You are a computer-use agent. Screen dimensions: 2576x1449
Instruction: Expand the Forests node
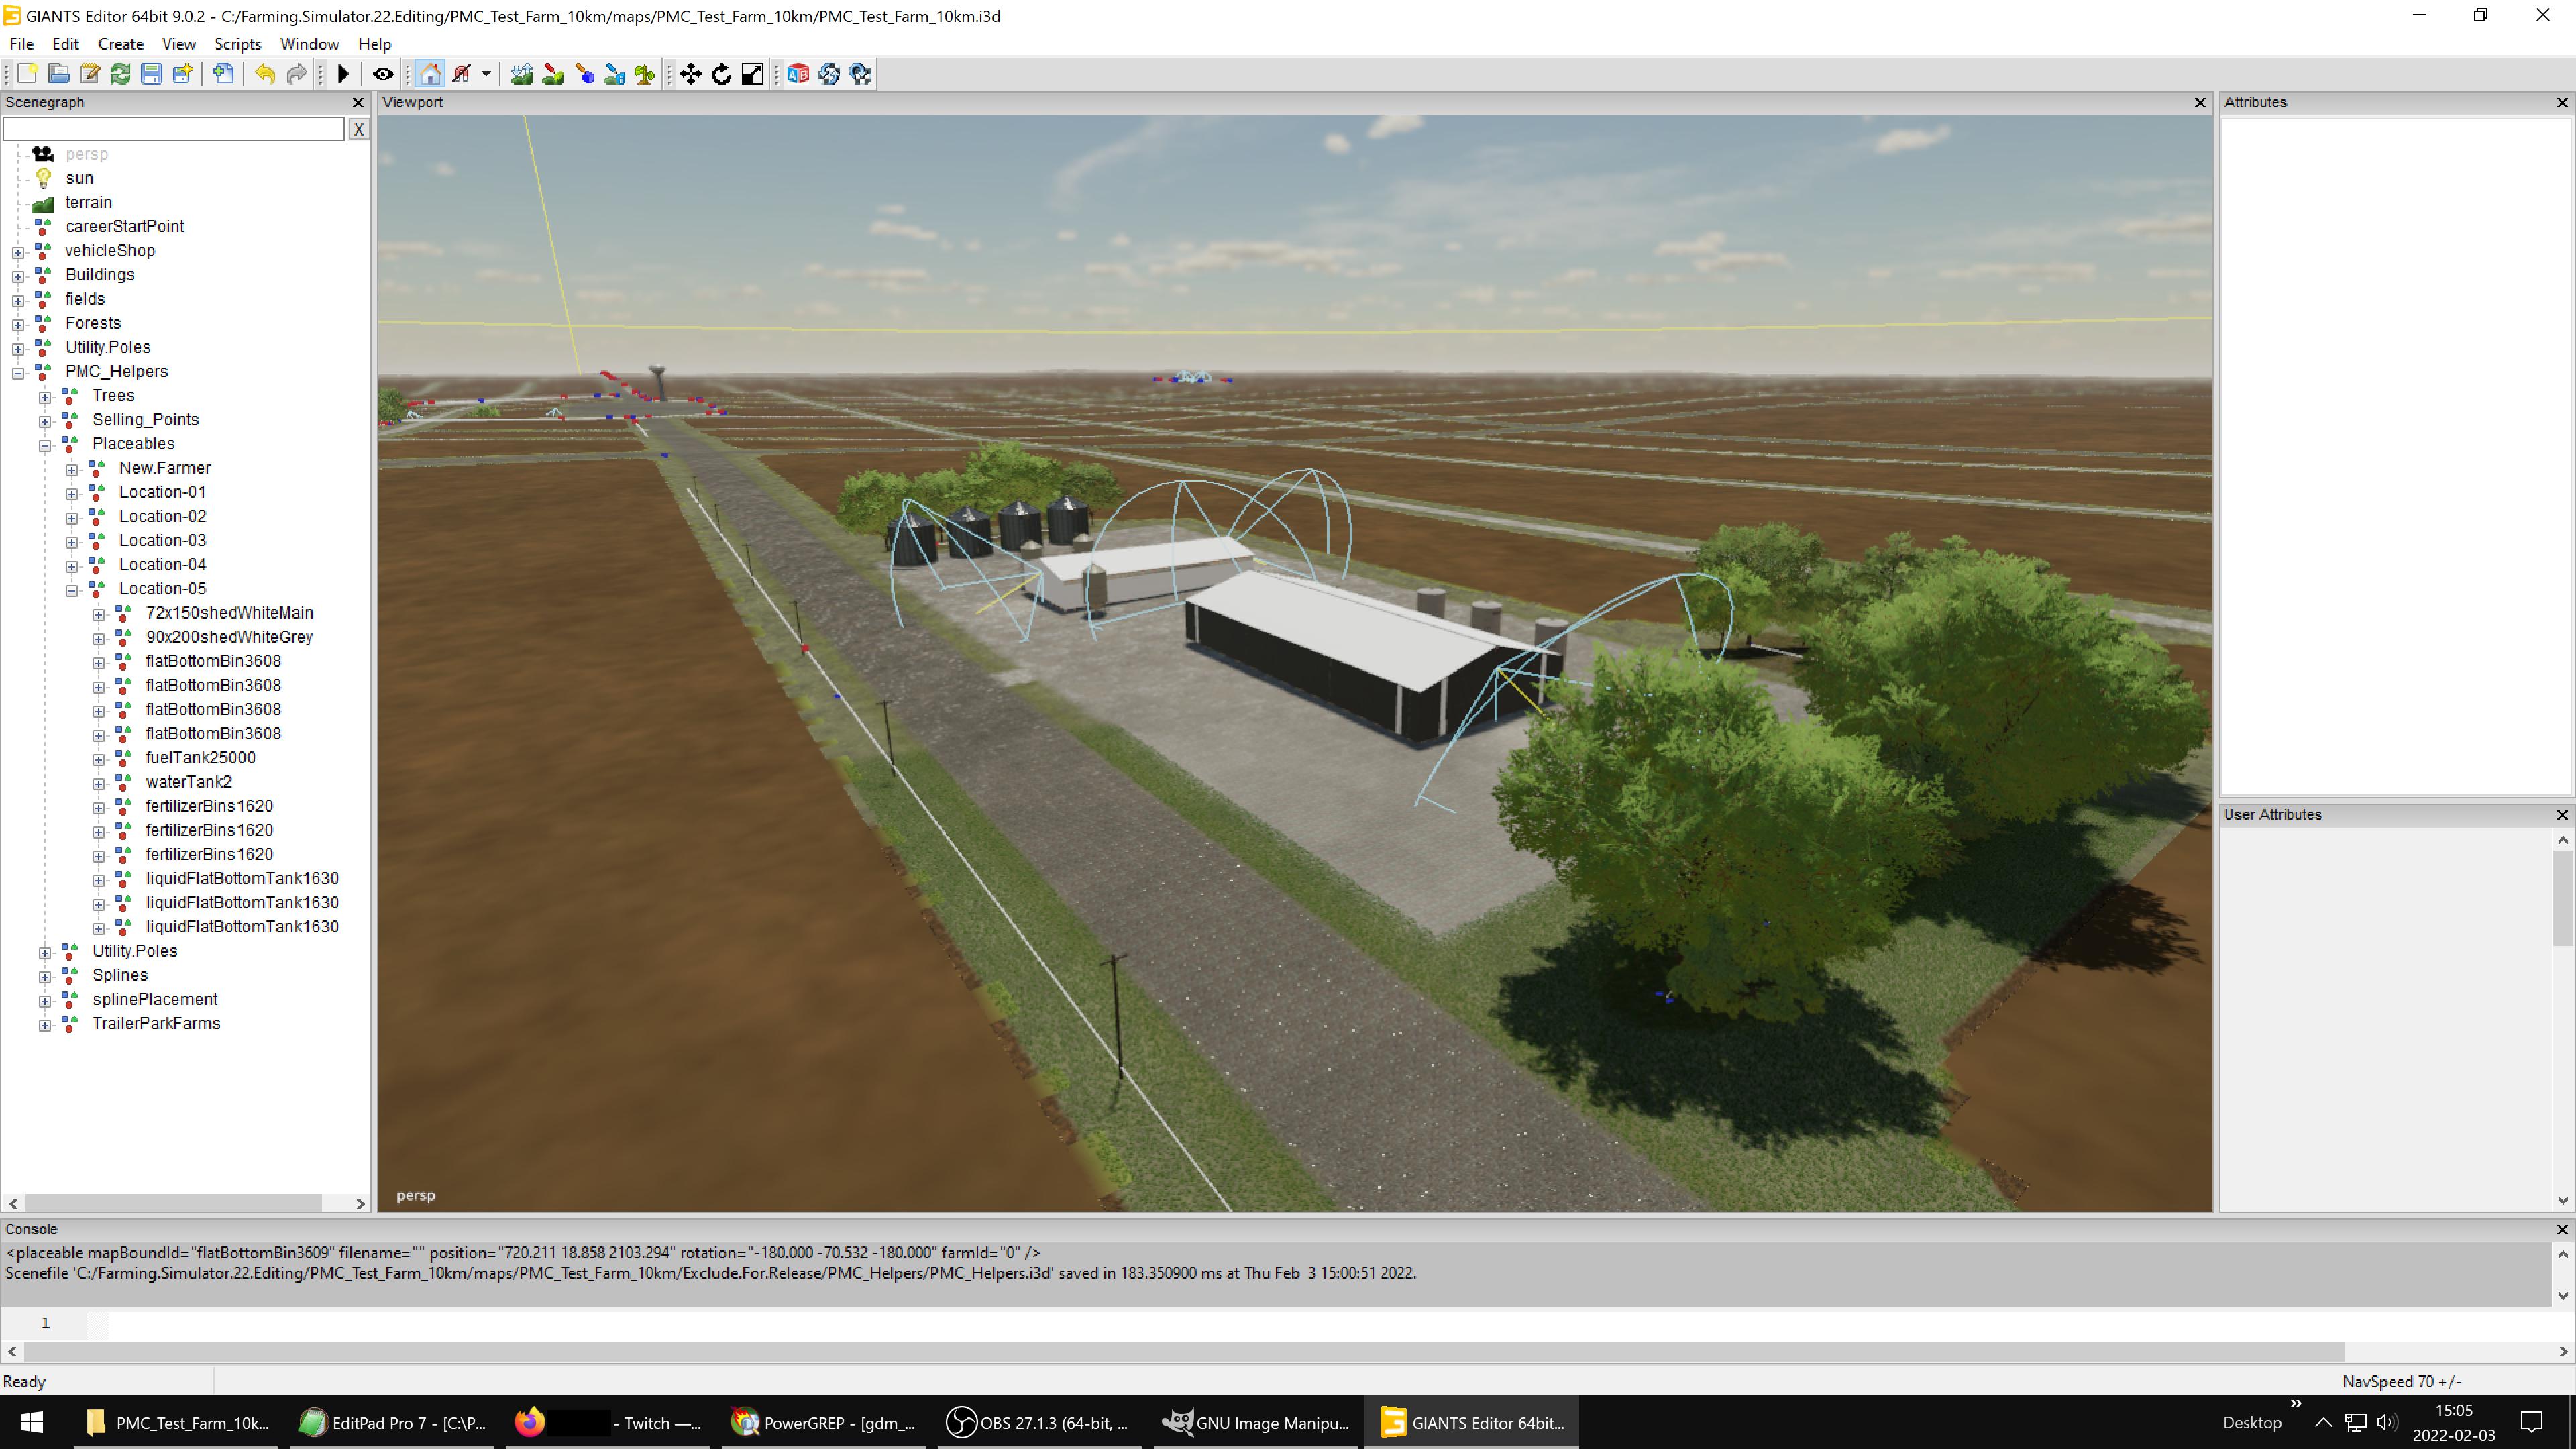coord(18,324)
